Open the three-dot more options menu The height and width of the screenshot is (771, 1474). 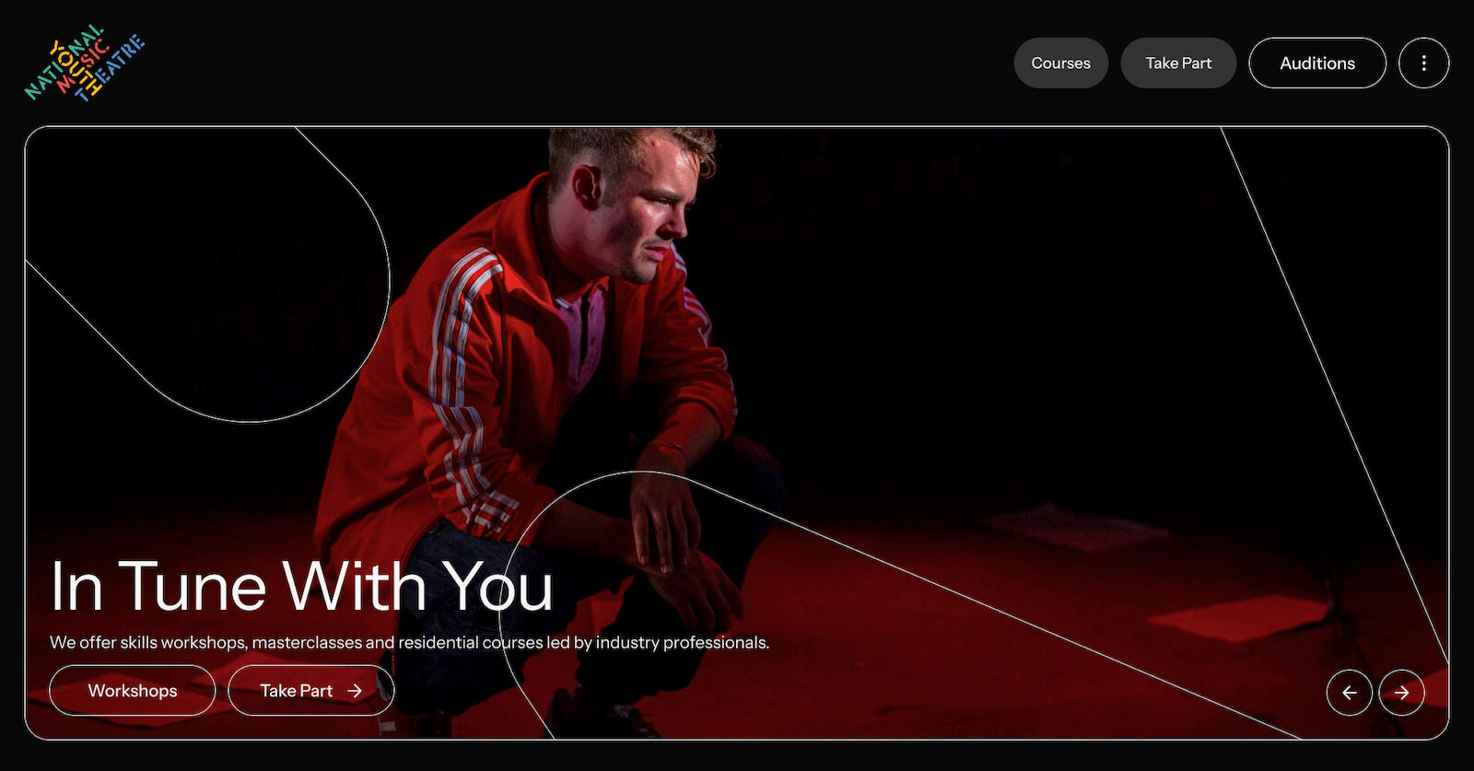point(1423,63)
